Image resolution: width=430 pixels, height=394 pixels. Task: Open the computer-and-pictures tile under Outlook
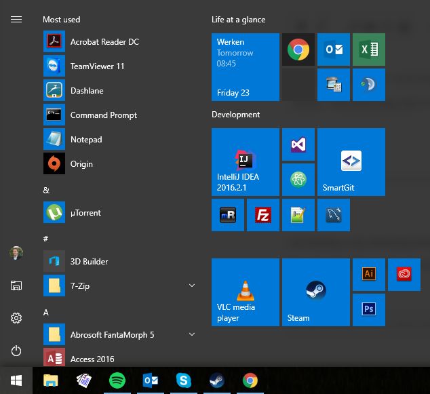pos(334,85)
